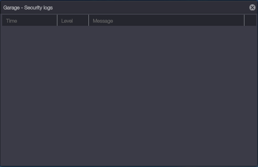The image size is (258, 167).
Task: Select the divider at Message column's right edge
Action: [244, 21]
